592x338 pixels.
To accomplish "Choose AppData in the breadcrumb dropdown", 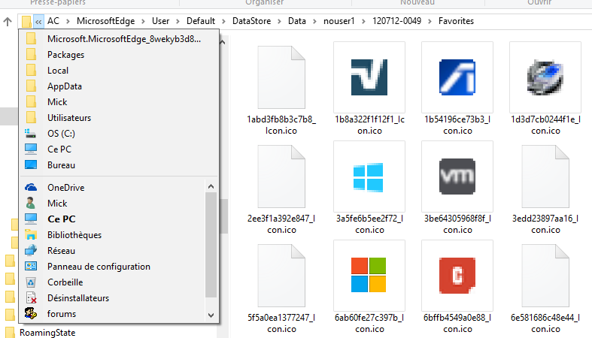I will click(119, 86).
